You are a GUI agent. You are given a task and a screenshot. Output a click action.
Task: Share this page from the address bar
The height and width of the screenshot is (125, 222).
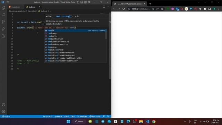tap(157, 9)
